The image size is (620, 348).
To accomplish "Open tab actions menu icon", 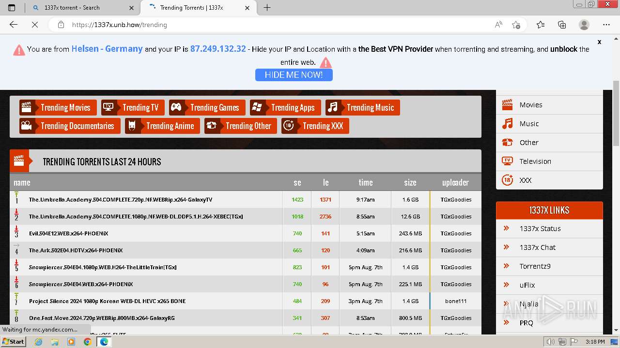I will click(12, 8).
